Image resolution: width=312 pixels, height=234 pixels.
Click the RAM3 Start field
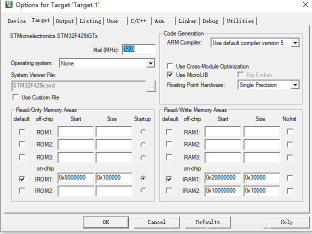click(x=223, y=157)
